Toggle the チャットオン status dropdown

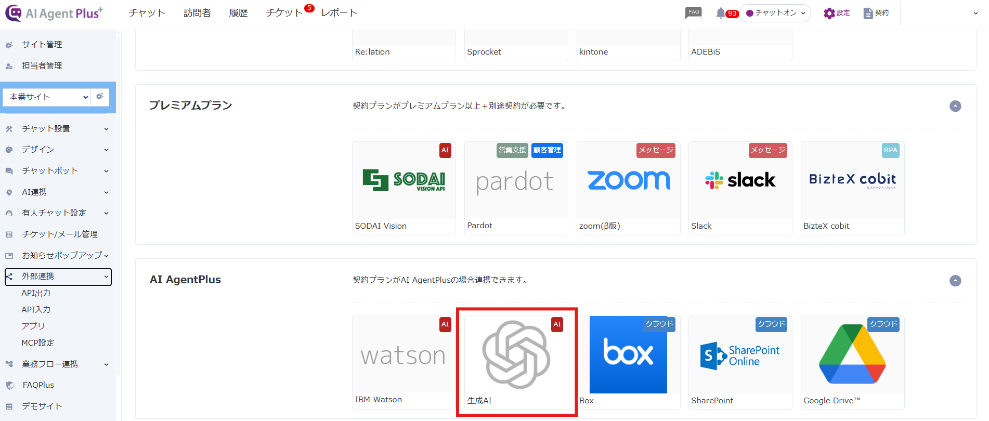point(775,13)
